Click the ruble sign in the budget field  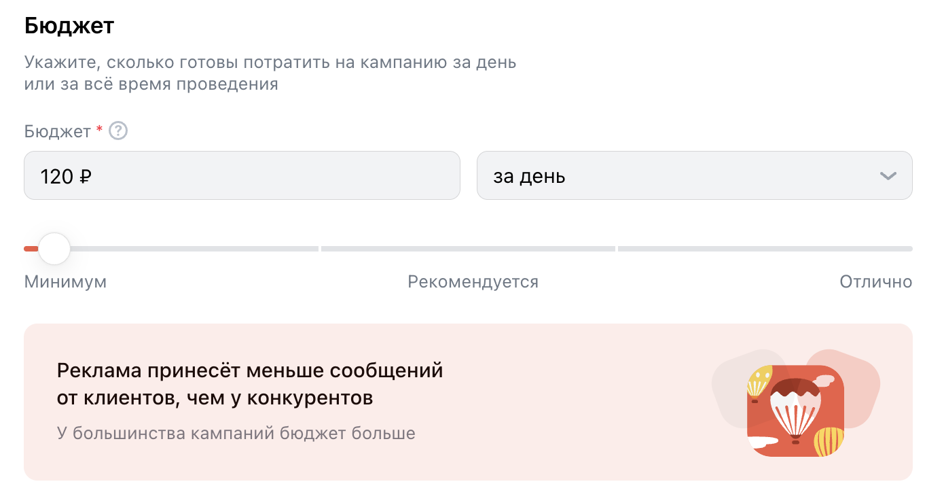click(x=86, y=177)
